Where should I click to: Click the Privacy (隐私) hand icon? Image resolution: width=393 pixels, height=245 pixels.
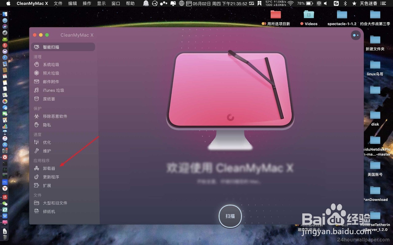(37, 125)
